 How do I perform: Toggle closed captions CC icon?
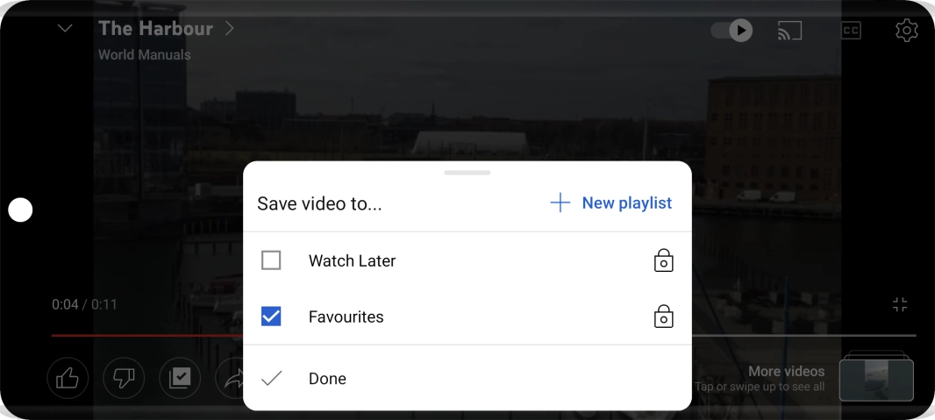click(851, 31)
